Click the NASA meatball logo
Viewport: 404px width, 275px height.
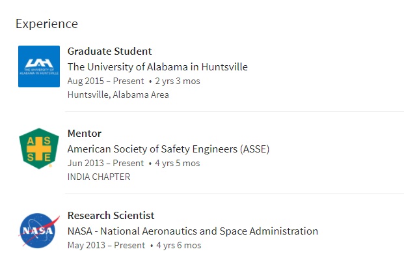tap(39, 231)
